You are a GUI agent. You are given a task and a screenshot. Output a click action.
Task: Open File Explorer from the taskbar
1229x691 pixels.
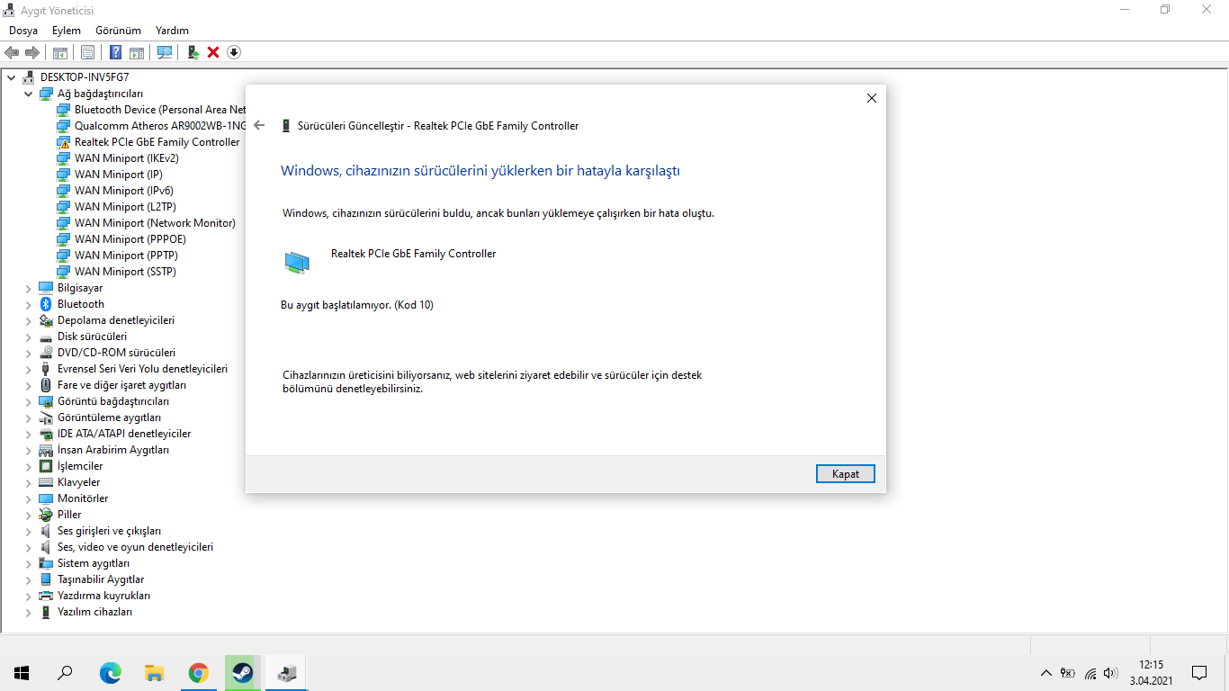pos(154,672)
